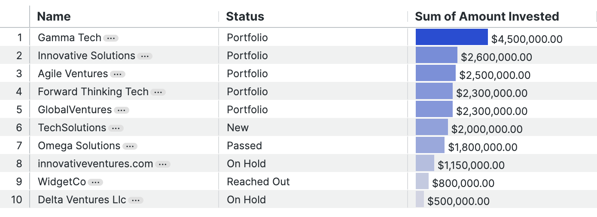Click the three-dots icon next to TechSolutions
Screen dimensions: 597x217
click(116, 128)
